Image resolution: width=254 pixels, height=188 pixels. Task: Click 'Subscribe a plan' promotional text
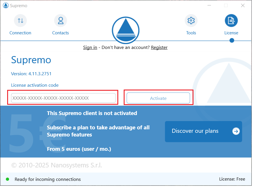coord(98,131)
